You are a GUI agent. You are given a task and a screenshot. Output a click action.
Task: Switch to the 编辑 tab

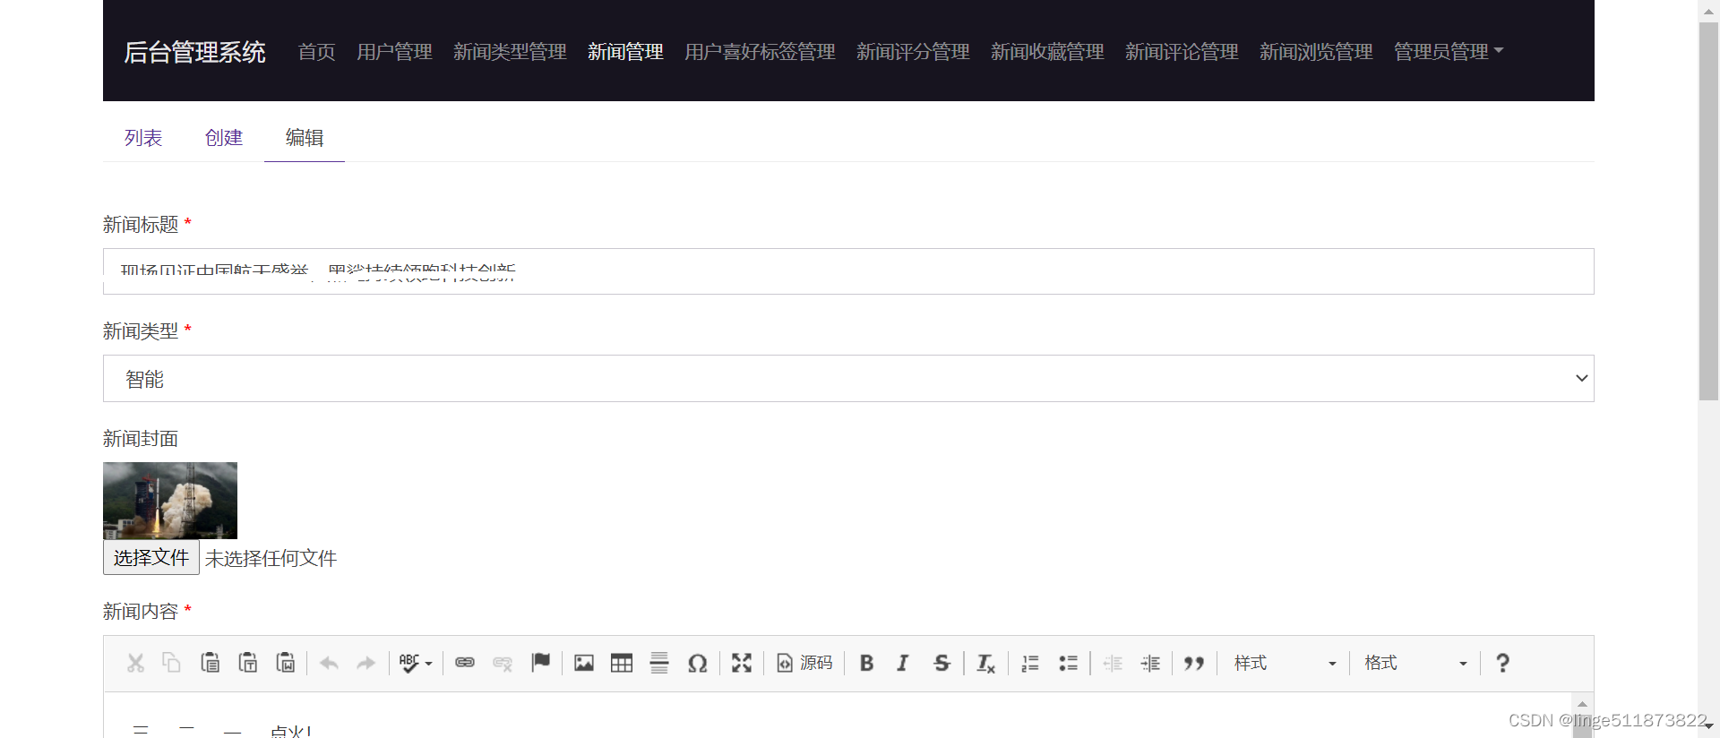305,138
